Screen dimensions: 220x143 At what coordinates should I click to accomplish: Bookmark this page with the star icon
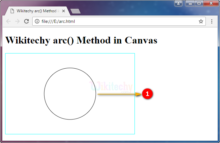pos(201,22)
